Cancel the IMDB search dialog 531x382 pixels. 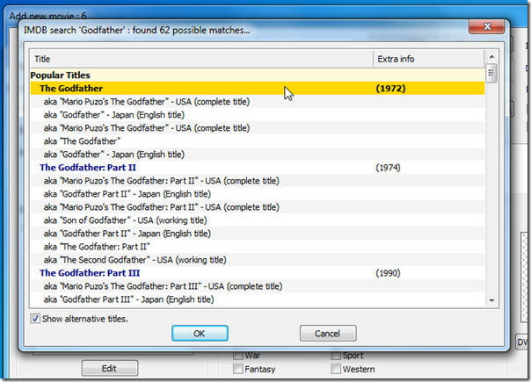tap(328, 334)
